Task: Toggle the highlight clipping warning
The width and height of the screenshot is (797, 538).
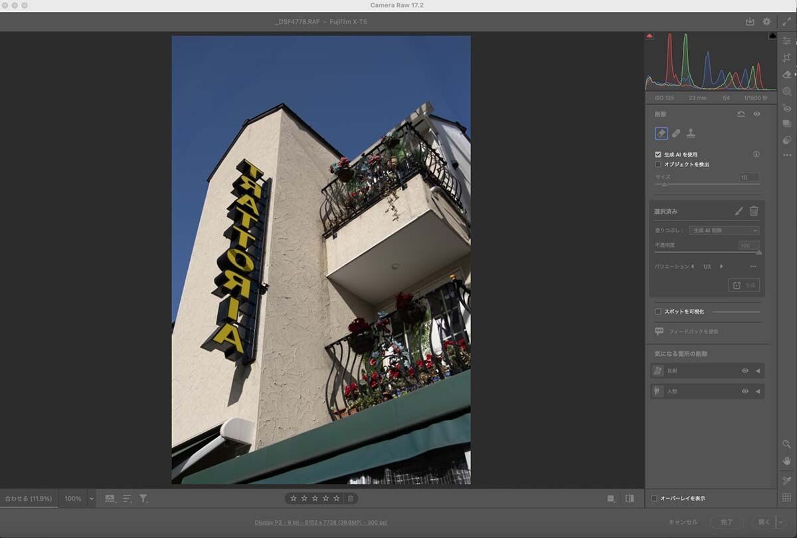Action: (772, 36)
